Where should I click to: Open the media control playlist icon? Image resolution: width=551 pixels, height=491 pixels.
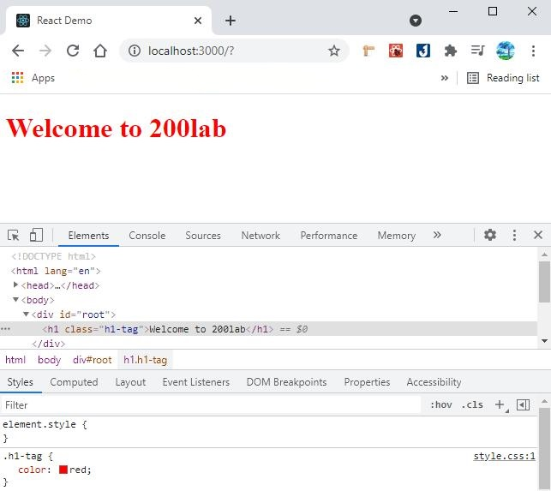click(x=478, y=51)
